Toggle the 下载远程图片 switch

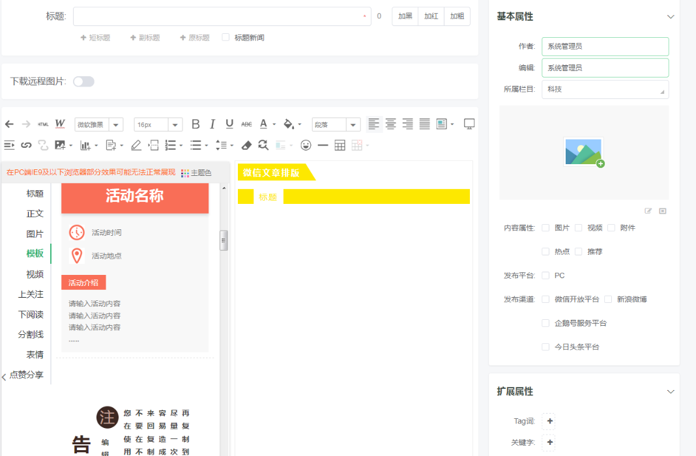(83, 82)
